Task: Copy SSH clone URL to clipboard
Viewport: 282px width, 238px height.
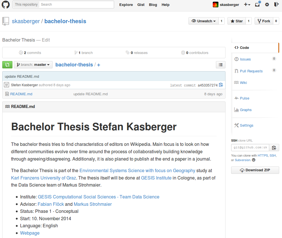Action: pyautogui.click(x=274, y=148)
